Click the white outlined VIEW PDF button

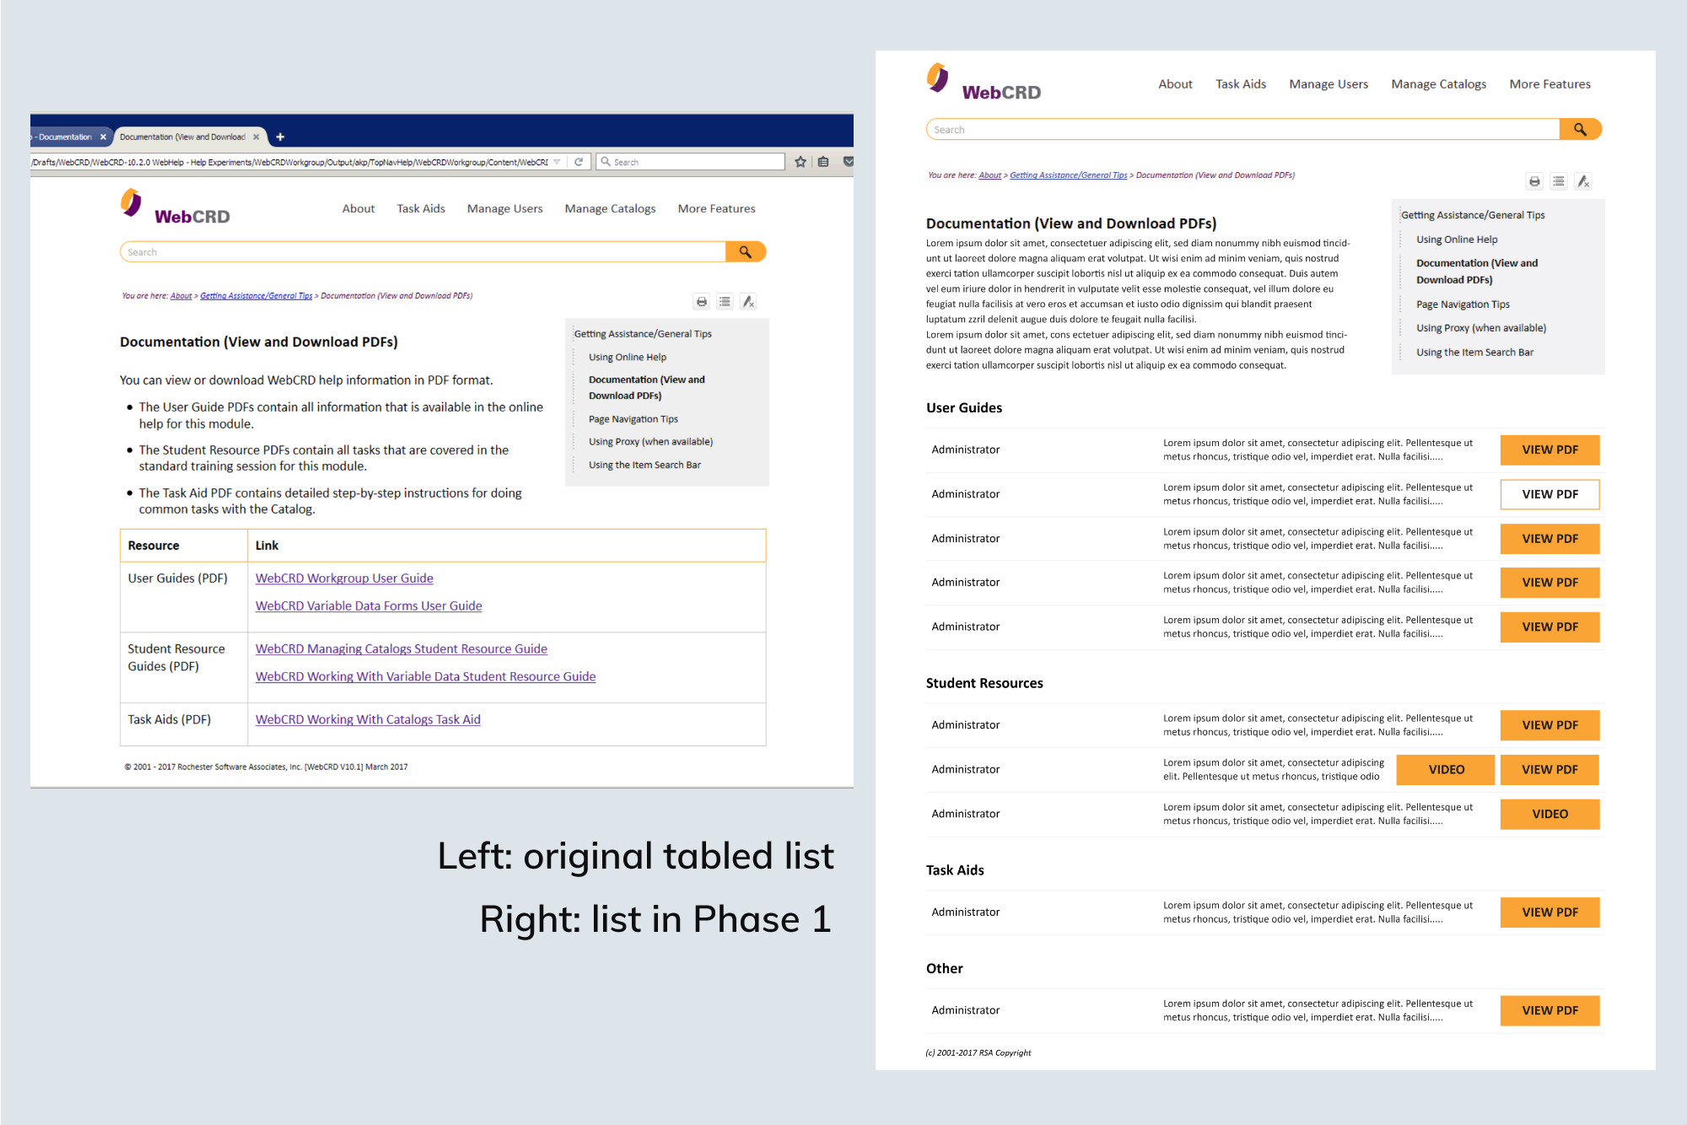coord(1550,494)
